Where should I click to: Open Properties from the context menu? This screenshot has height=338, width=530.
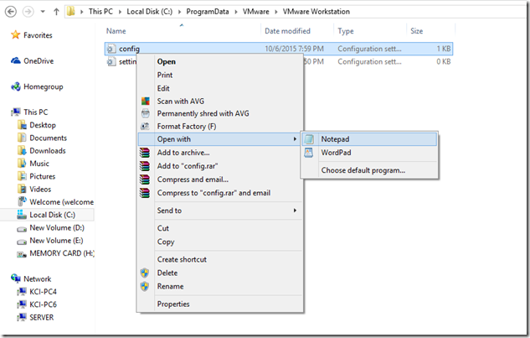(x=173, y=304)
